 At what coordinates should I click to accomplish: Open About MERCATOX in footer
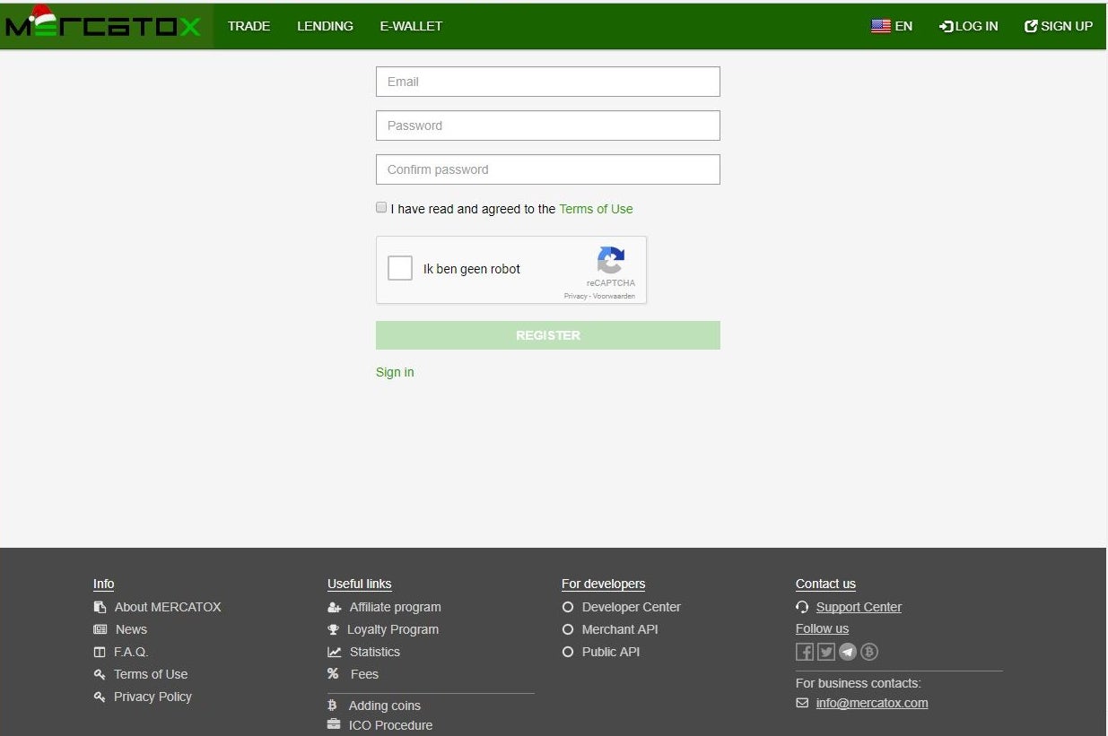point(168,607)
